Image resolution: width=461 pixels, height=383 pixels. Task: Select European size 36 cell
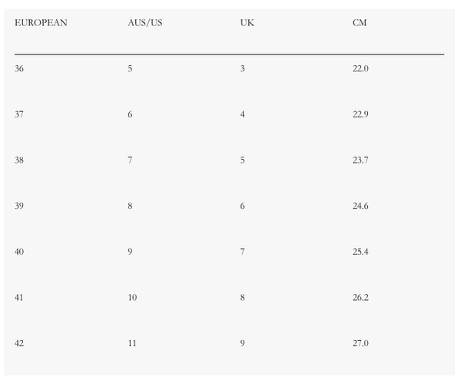click(19, 68)
